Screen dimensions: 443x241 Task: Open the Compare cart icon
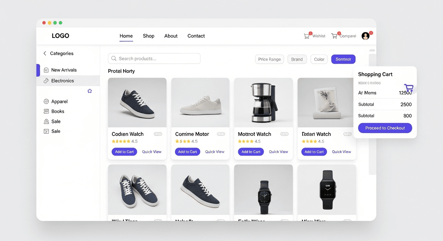[x=334, y=36]
